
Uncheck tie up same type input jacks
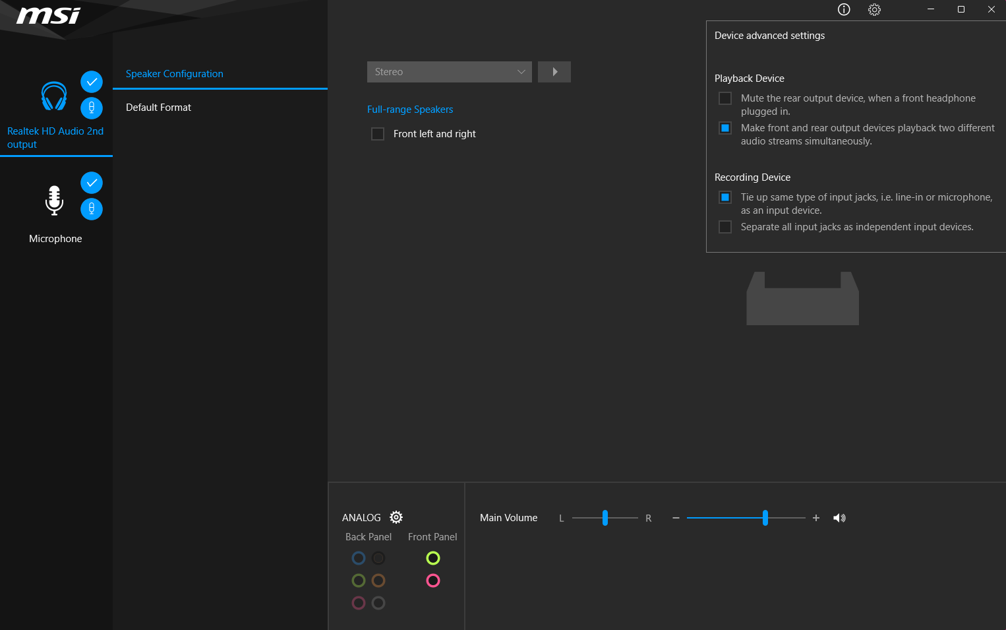[x=725, y=197]
